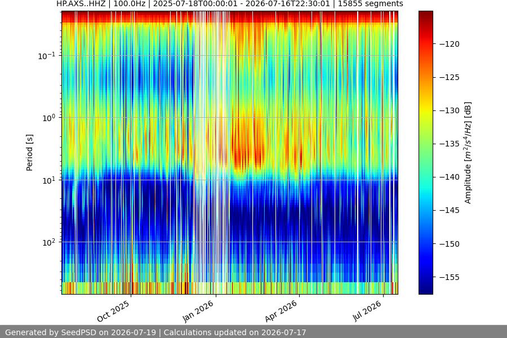Click the 'Jul 2026' x-axis label
The height and width of the screenshot is (338, 507).
367,311
